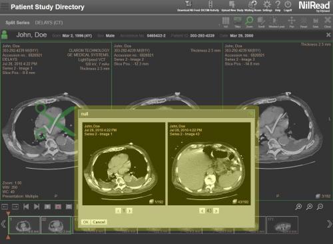Activate the Pan tool
This screenshot has height=244, width=333.
point(292,22)
